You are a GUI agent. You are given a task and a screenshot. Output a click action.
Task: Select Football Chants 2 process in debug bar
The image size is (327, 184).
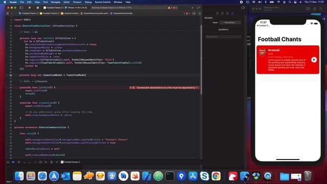point(71,162)
